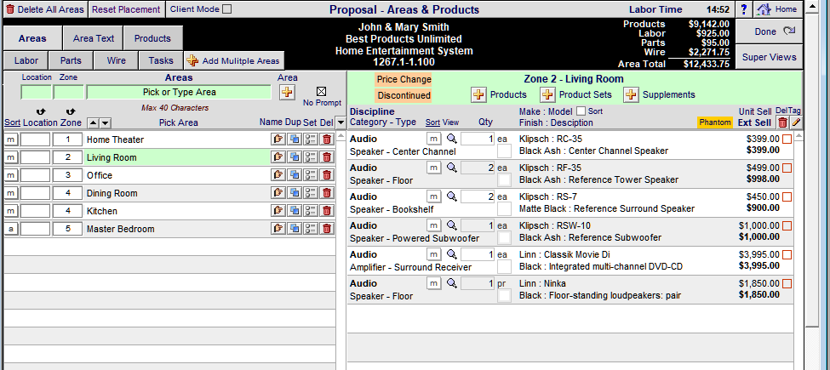
Task: Tick the red box for Klipsch RF-35
Action: coord(787,168)
